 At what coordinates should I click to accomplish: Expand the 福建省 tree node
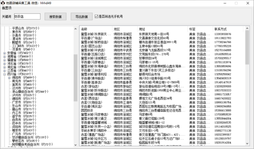4,60
